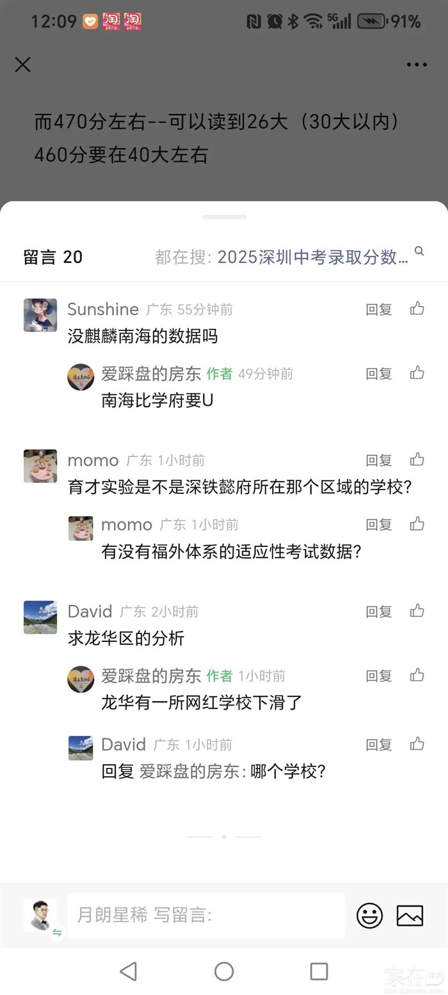Open the three-dot more options menu
This screenshot has height=995, width=448.
tap(417, 65)
